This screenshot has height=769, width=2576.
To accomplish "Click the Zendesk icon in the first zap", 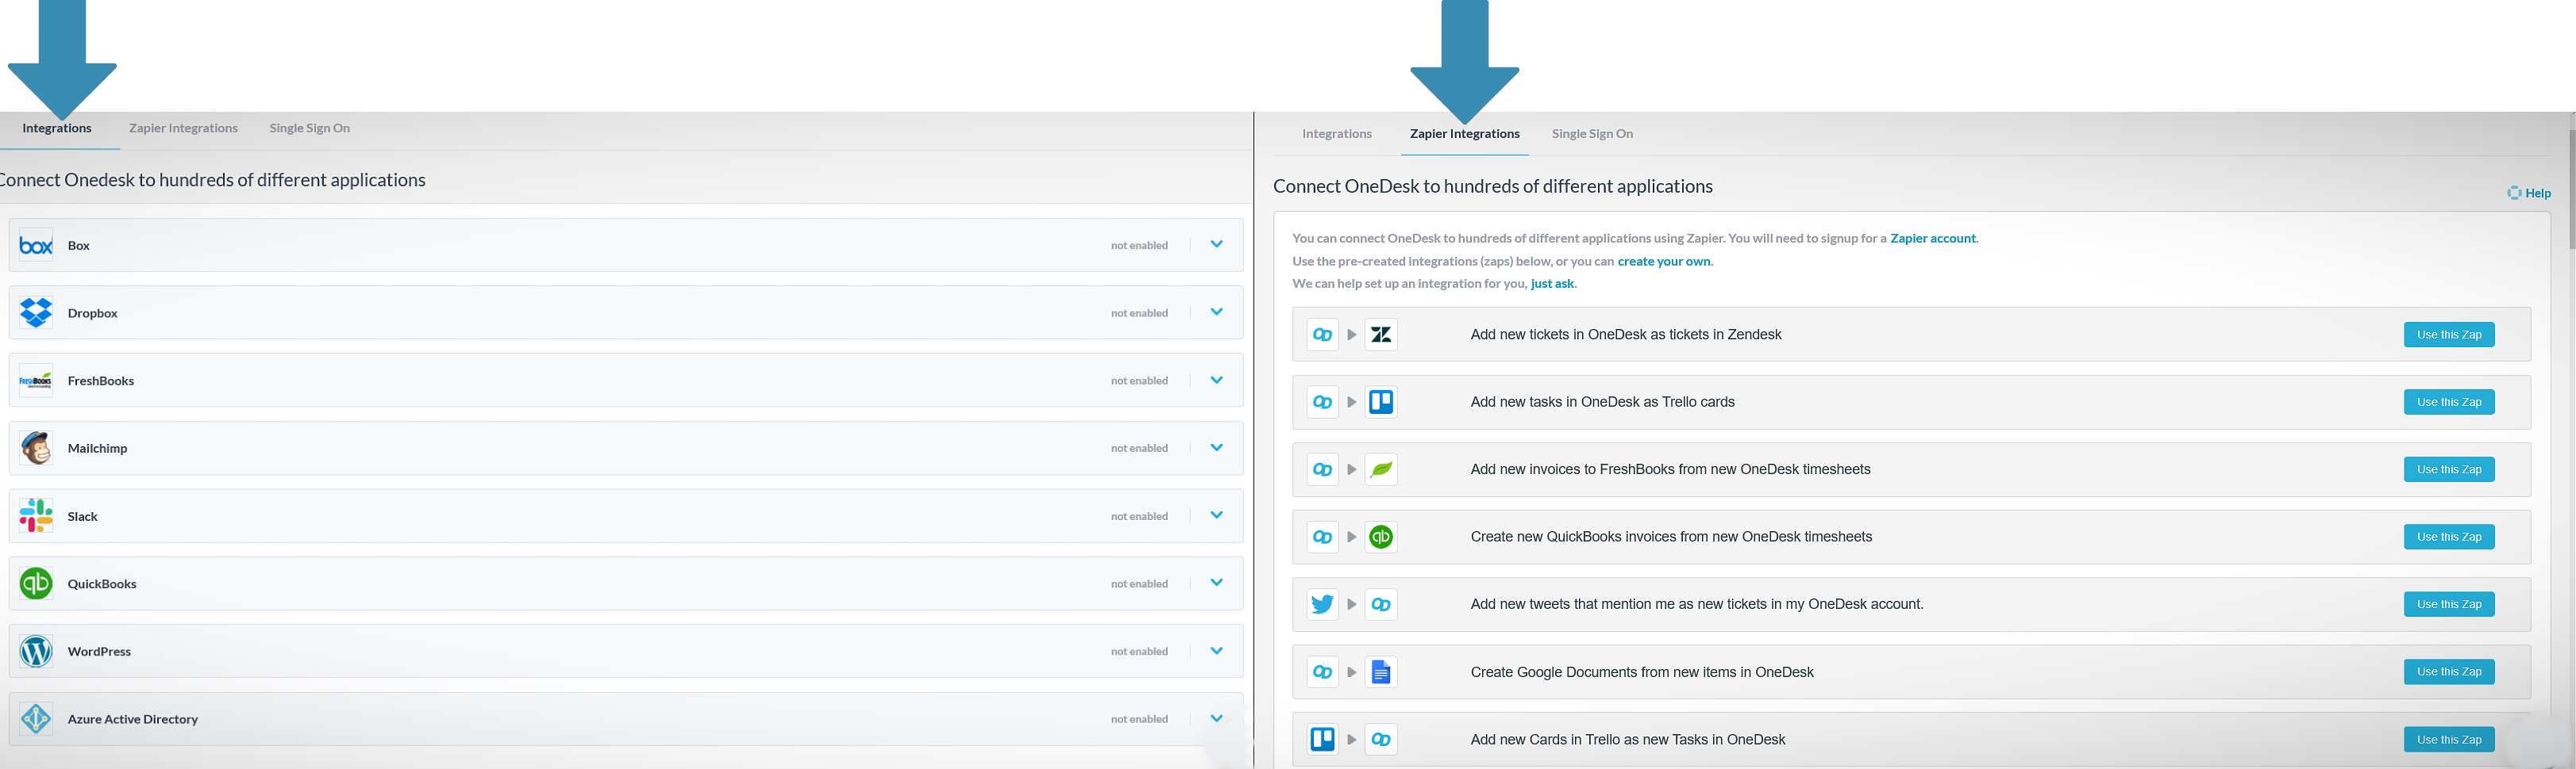I will (1381, 335).
